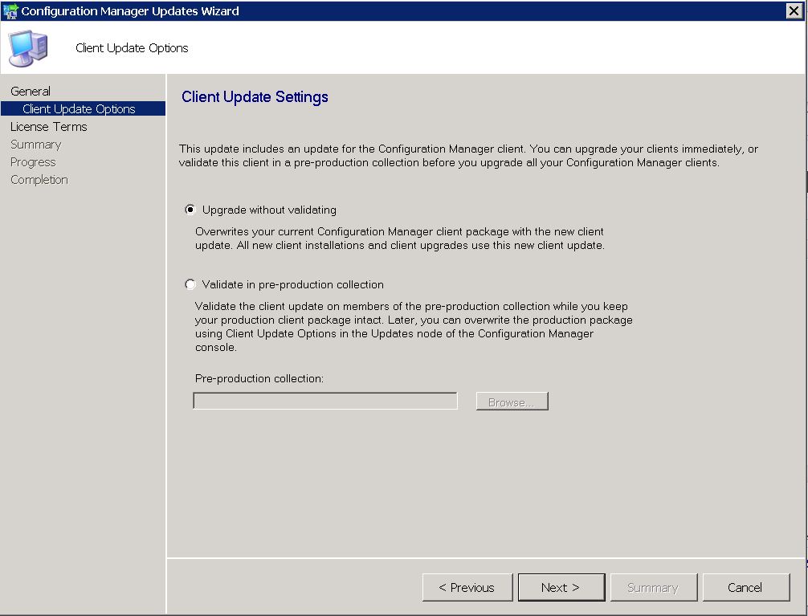Cancel the updates wizard
This screenshot has width=808, height=616.
[745, 588]
